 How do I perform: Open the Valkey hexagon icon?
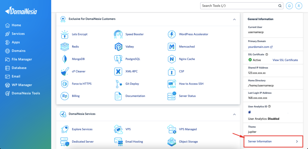tap(118, 47)
